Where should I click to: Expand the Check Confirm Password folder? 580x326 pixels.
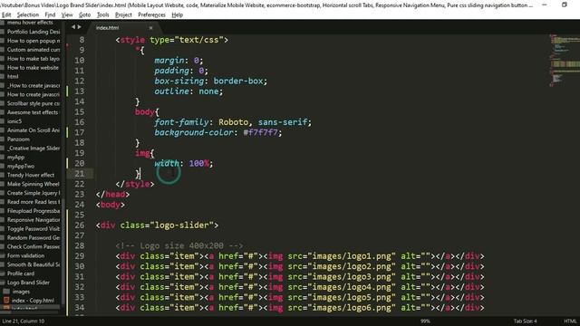[34, 246]
